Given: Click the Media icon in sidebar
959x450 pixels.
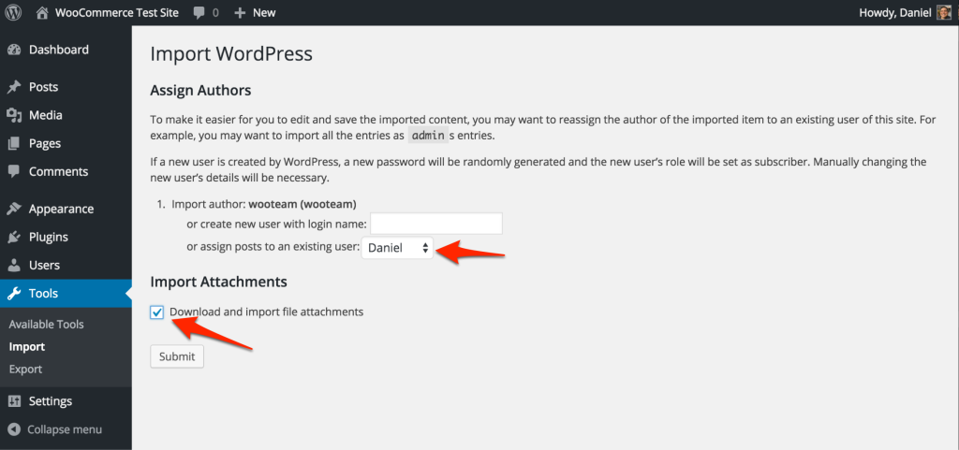Looking at the screenshot, I should click(14, 115).
